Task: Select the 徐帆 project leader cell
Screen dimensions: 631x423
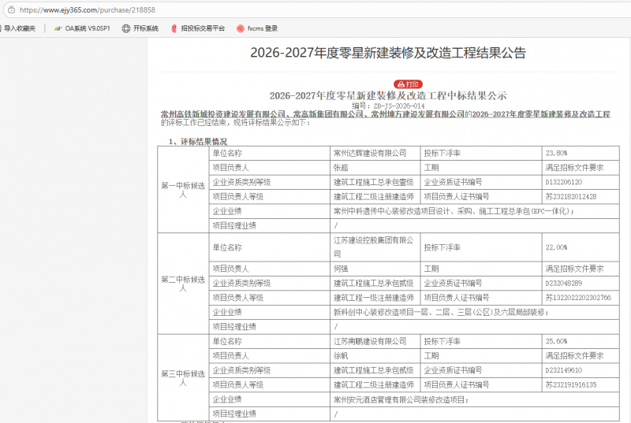Action: (x=375, y=356)
